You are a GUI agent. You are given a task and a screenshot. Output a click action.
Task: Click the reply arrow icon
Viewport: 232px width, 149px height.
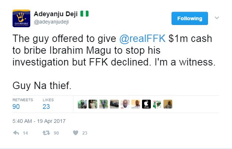[15, 133]
